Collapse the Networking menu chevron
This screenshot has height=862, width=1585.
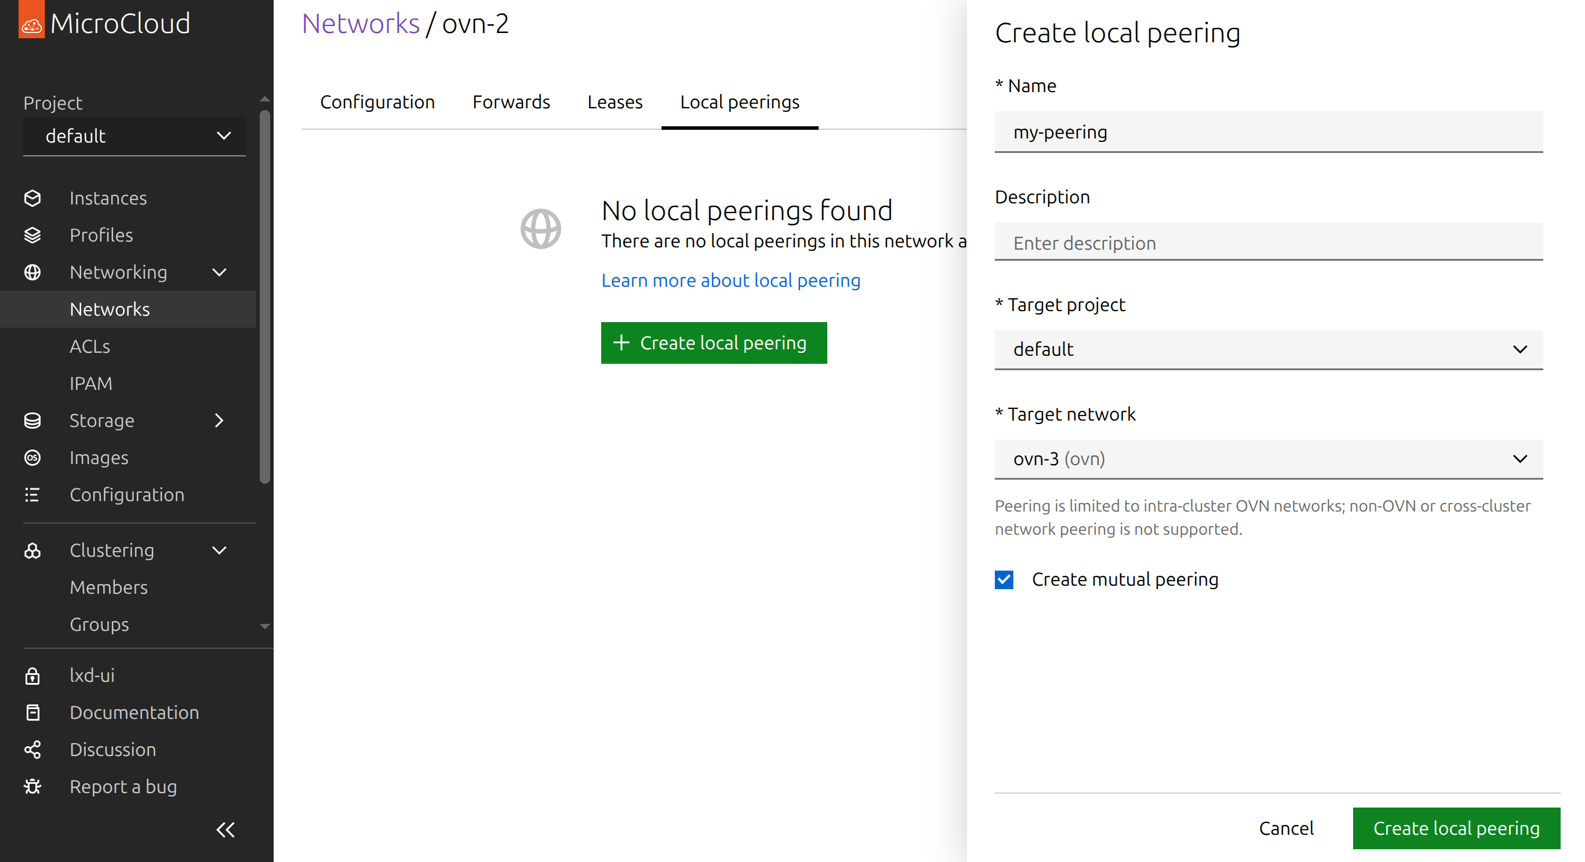pyautogui.click(x=219, y=272)
